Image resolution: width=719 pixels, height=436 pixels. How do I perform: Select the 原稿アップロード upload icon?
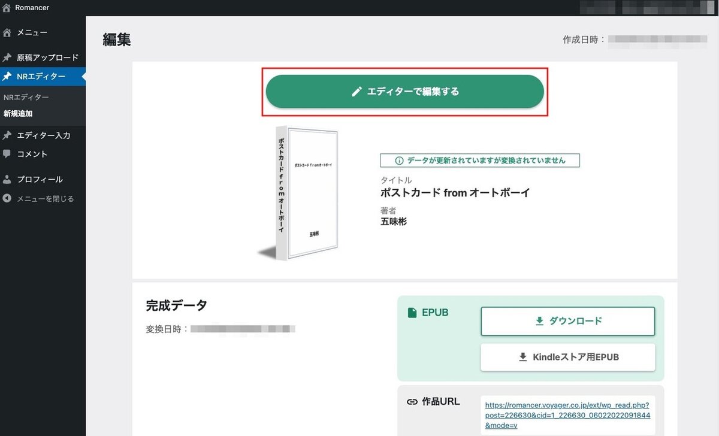(8, 57)
